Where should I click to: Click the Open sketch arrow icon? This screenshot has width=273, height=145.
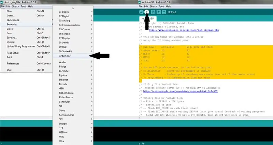(158, 12)
